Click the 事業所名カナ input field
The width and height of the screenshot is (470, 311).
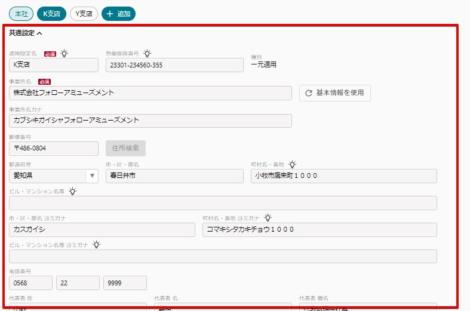click(150, 121)
